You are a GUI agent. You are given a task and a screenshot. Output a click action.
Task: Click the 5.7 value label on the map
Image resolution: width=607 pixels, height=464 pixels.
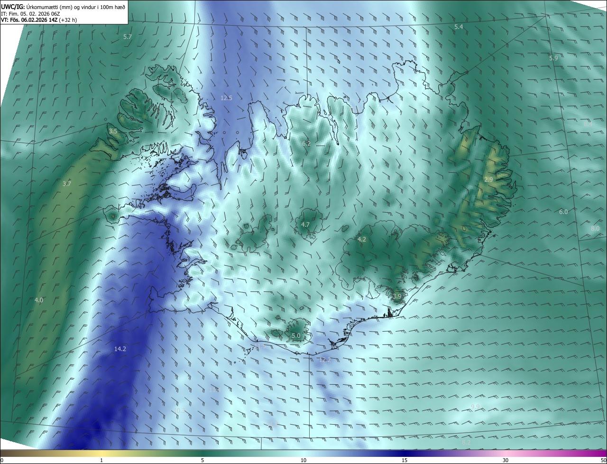128,37
